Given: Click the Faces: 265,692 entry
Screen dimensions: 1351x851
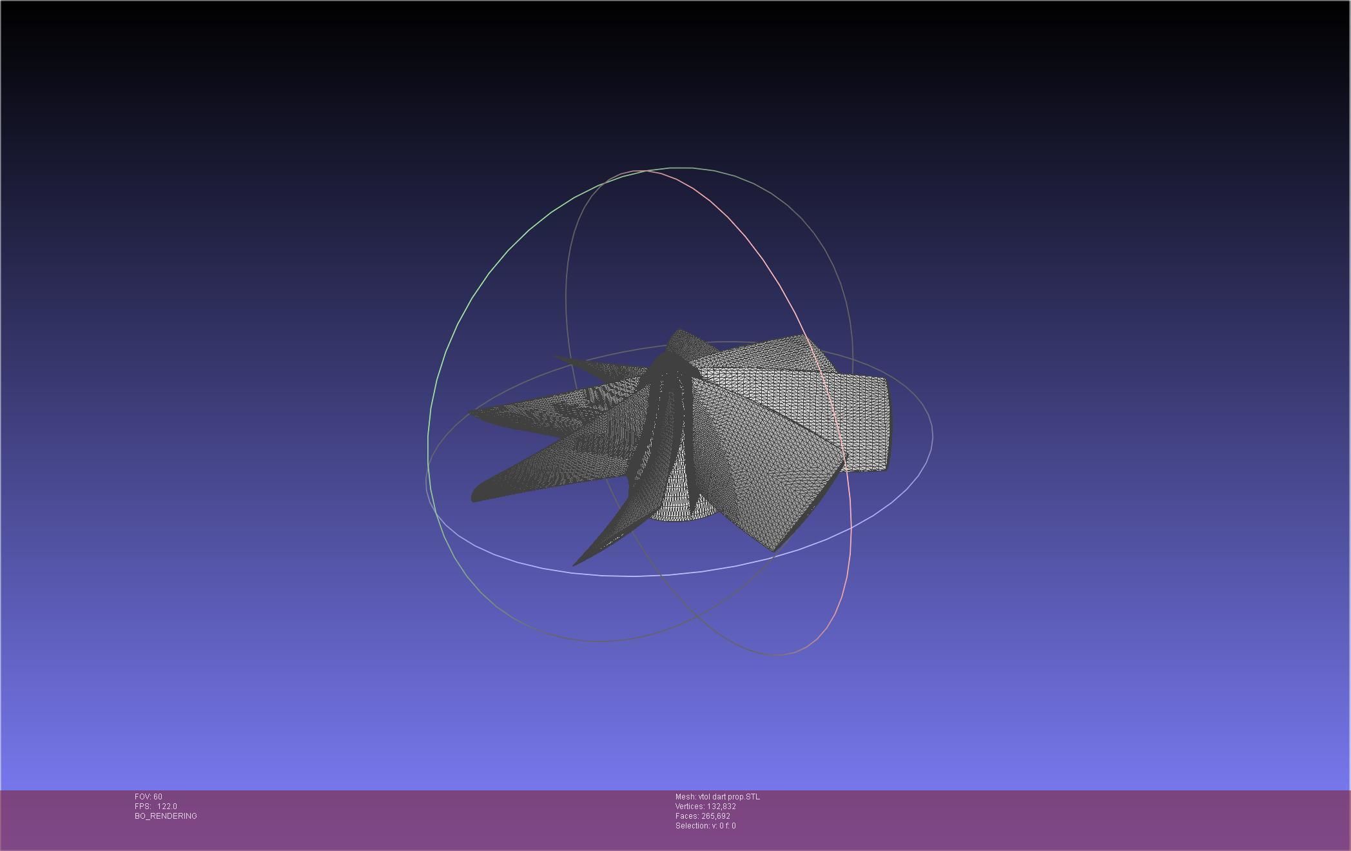Looking at the screenshot, I should [x=703, y=816].
